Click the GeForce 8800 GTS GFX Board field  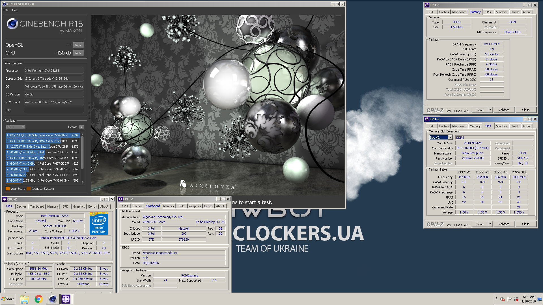pyautogui.click(x=54, y=102)
